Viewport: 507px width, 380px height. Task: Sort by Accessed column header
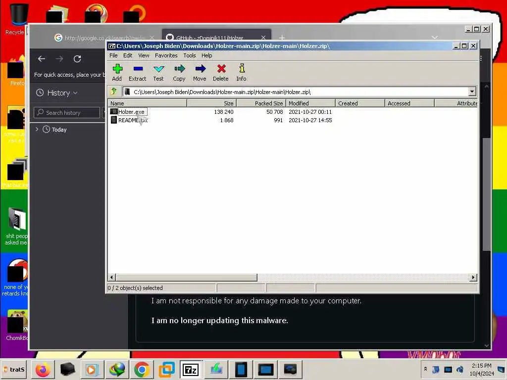[409, 103]
